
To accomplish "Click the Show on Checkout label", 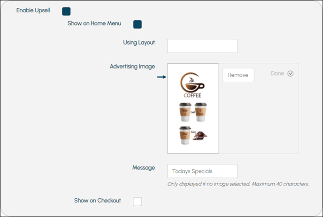I will click(x=98, y=201).
